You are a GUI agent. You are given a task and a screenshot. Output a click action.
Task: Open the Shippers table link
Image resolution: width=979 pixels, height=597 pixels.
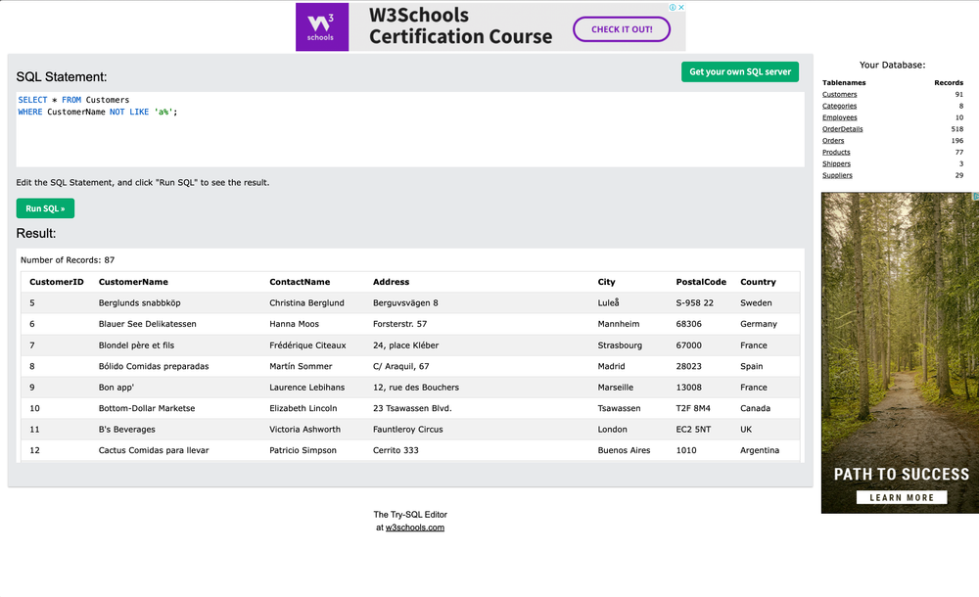pos(836,163)
